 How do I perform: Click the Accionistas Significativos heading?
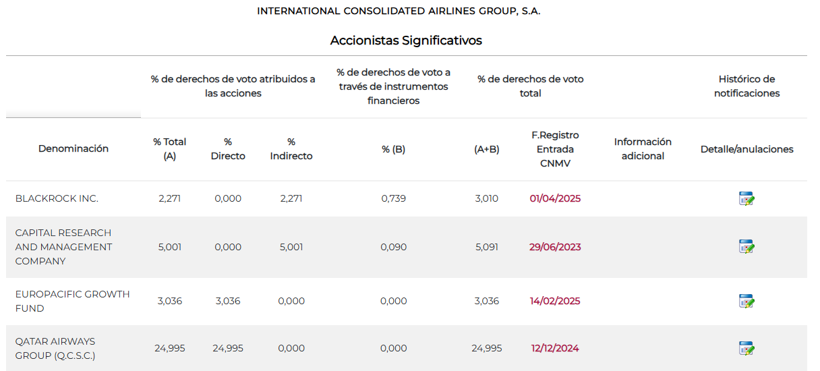point(406,40)
